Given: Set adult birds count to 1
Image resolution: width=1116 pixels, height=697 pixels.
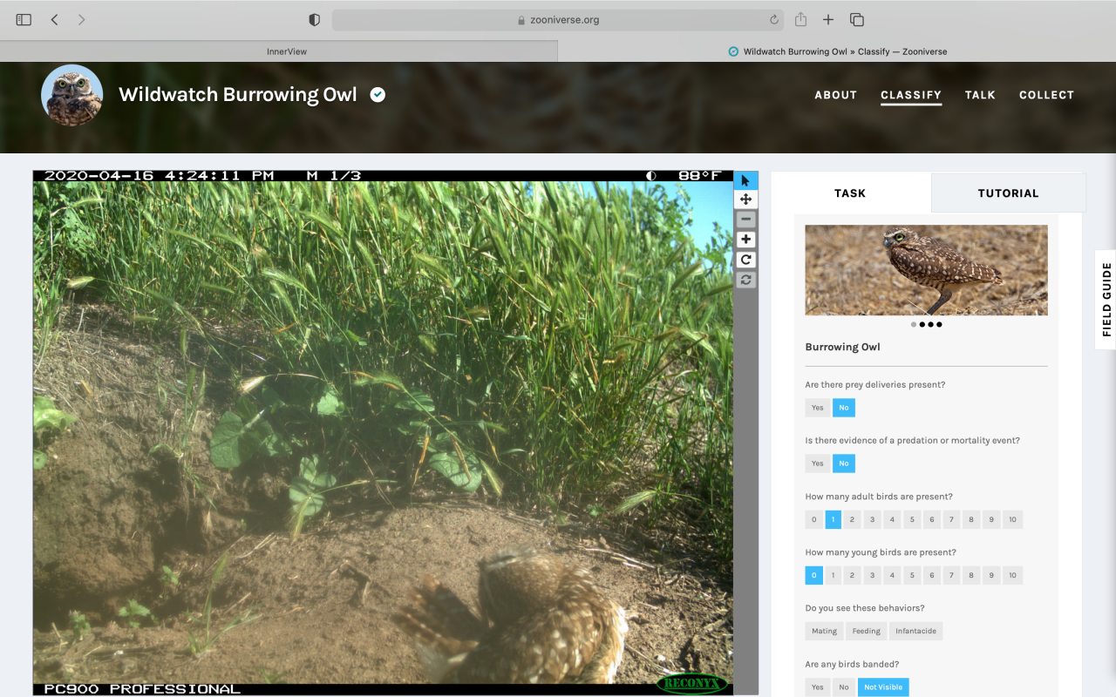Looking at the screenshot, I should click(834, 519).
